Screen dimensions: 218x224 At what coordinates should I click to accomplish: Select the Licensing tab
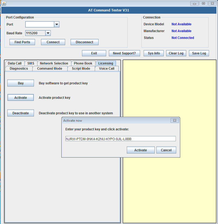[x=106, y=63]
